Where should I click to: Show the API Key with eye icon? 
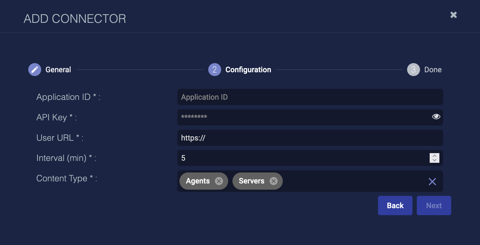click(x=436, y=117)
